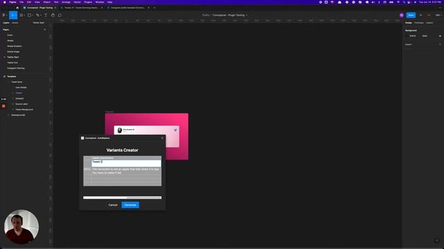The width and height of the screenshot is (444, 249).
Task: Click the Wi-Fi icon in menu bar
Action: click(398, 2)
